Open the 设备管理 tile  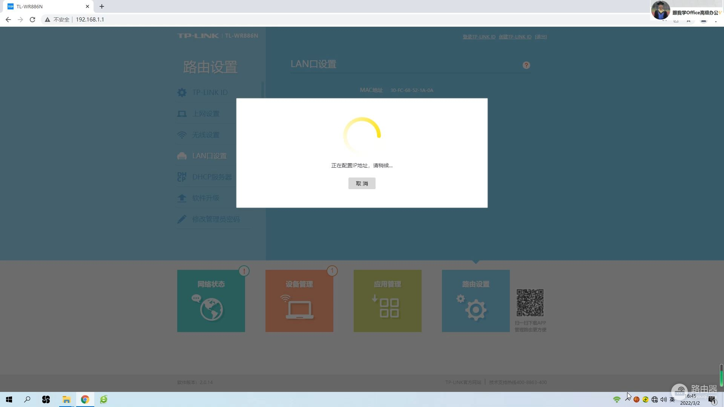(299, 301)
